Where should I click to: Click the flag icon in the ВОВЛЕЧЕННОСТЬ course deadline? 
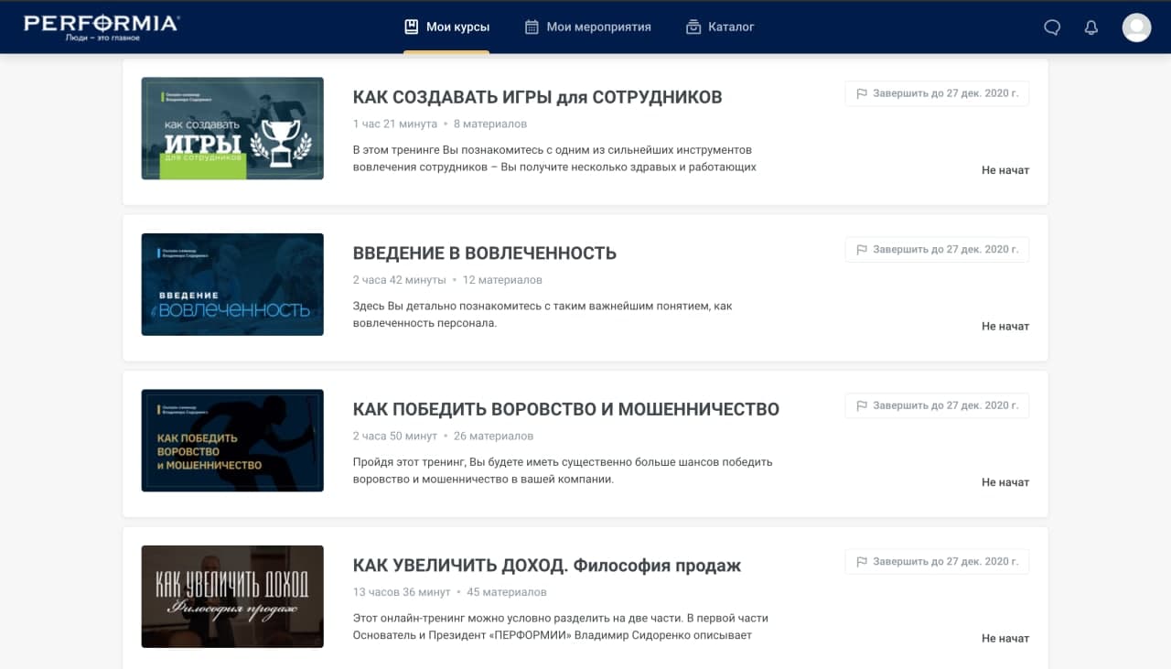pos(862,249)
